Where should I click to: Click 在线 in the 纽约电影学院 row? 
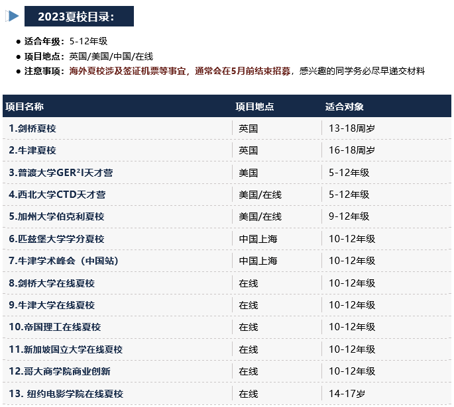click(248, 394)
